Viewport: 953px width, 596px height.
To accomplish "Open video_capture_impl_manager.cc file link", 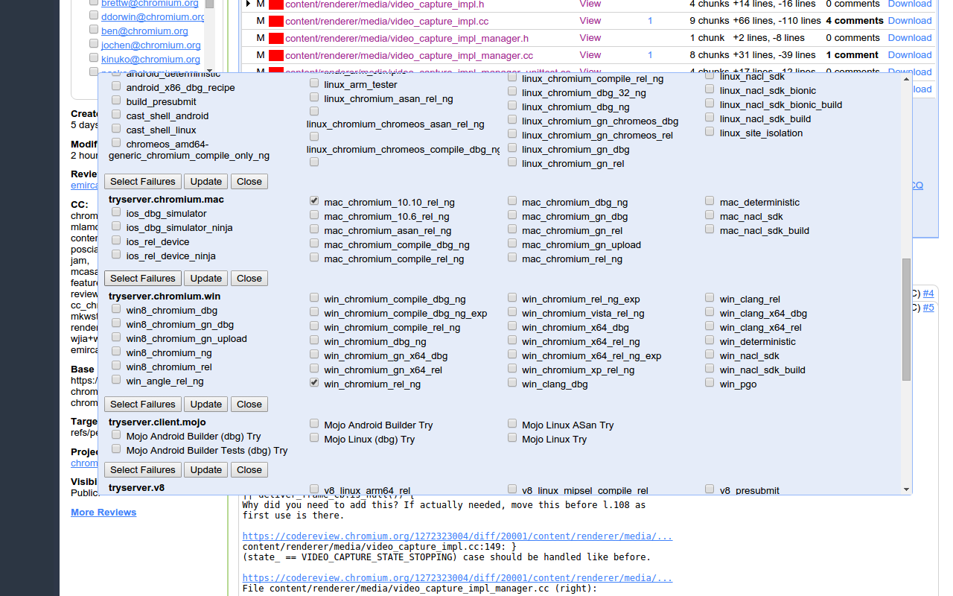I will click(409, 55).
